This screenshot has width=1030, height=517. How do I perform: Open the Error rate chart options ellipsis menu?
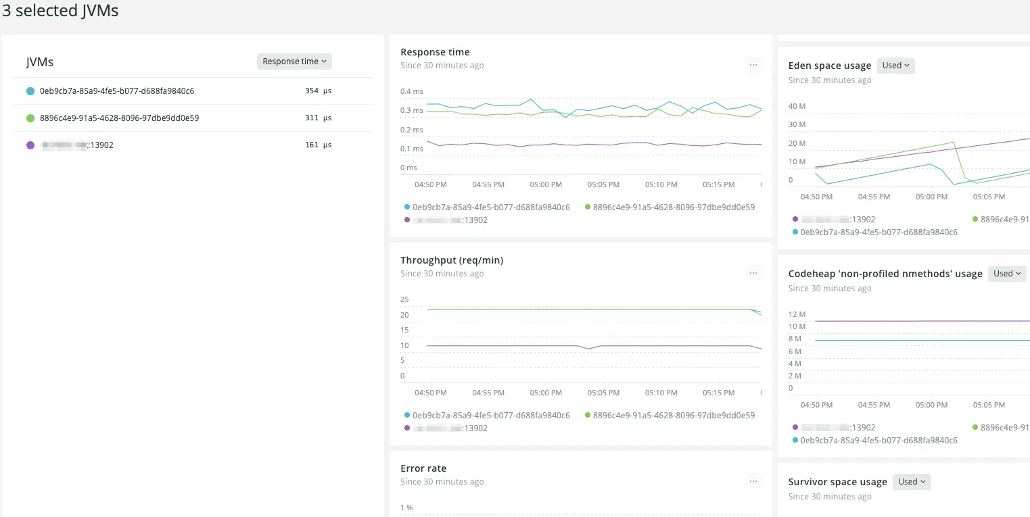pos(753,481)
